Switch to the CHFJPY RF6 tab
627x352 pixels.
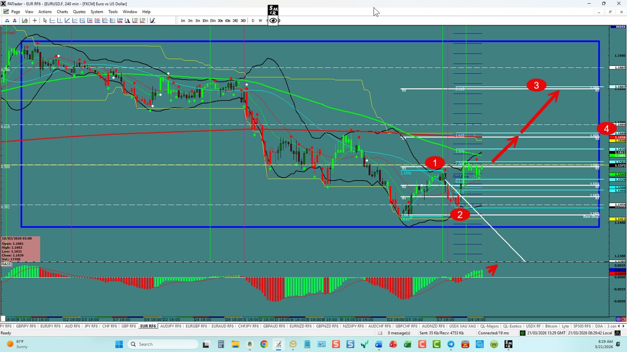[249, 326]
